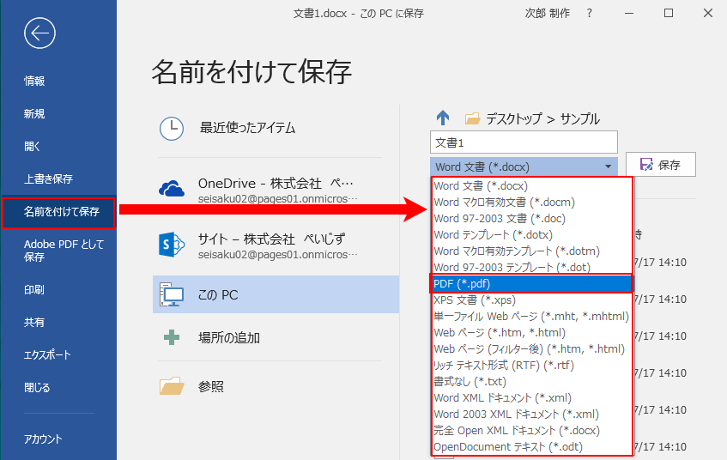This screenshot has width=727, height=460.
Task: Click the デスクトップ breadcrumb folder link
Action: [x=514, y=118]
